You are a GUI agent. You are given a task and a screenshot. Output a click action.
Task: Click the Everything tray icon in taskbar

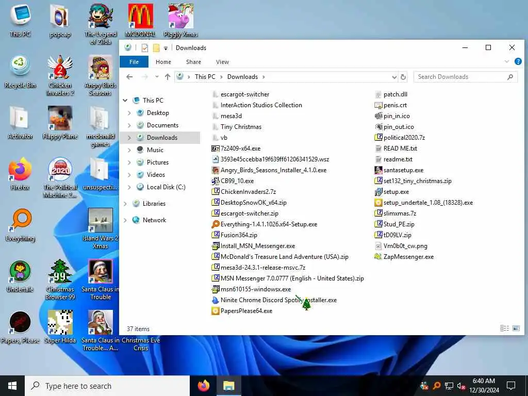[437, 386]
